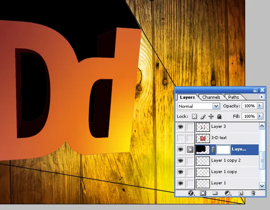The width and height of the screenshot is (270, 210).
Task: Enable Lock image pixels brush icon
Action: click(203, 117)
